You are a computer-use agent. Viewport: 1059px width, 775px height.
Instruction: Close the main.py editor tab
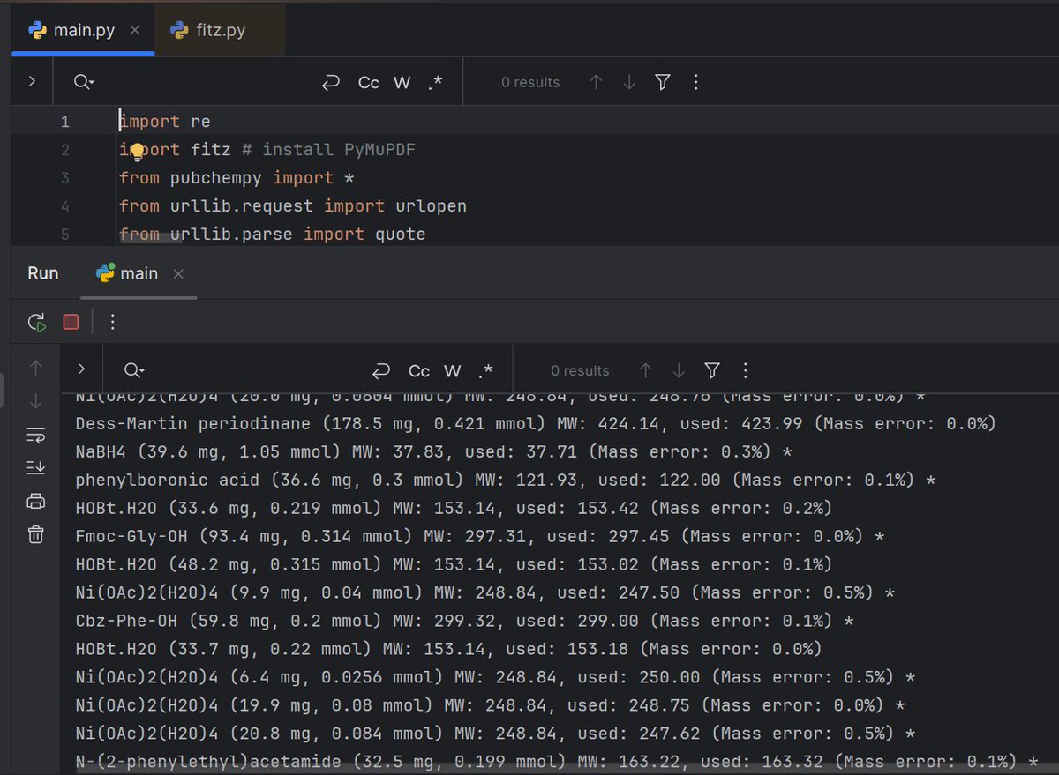click(134, 30)
